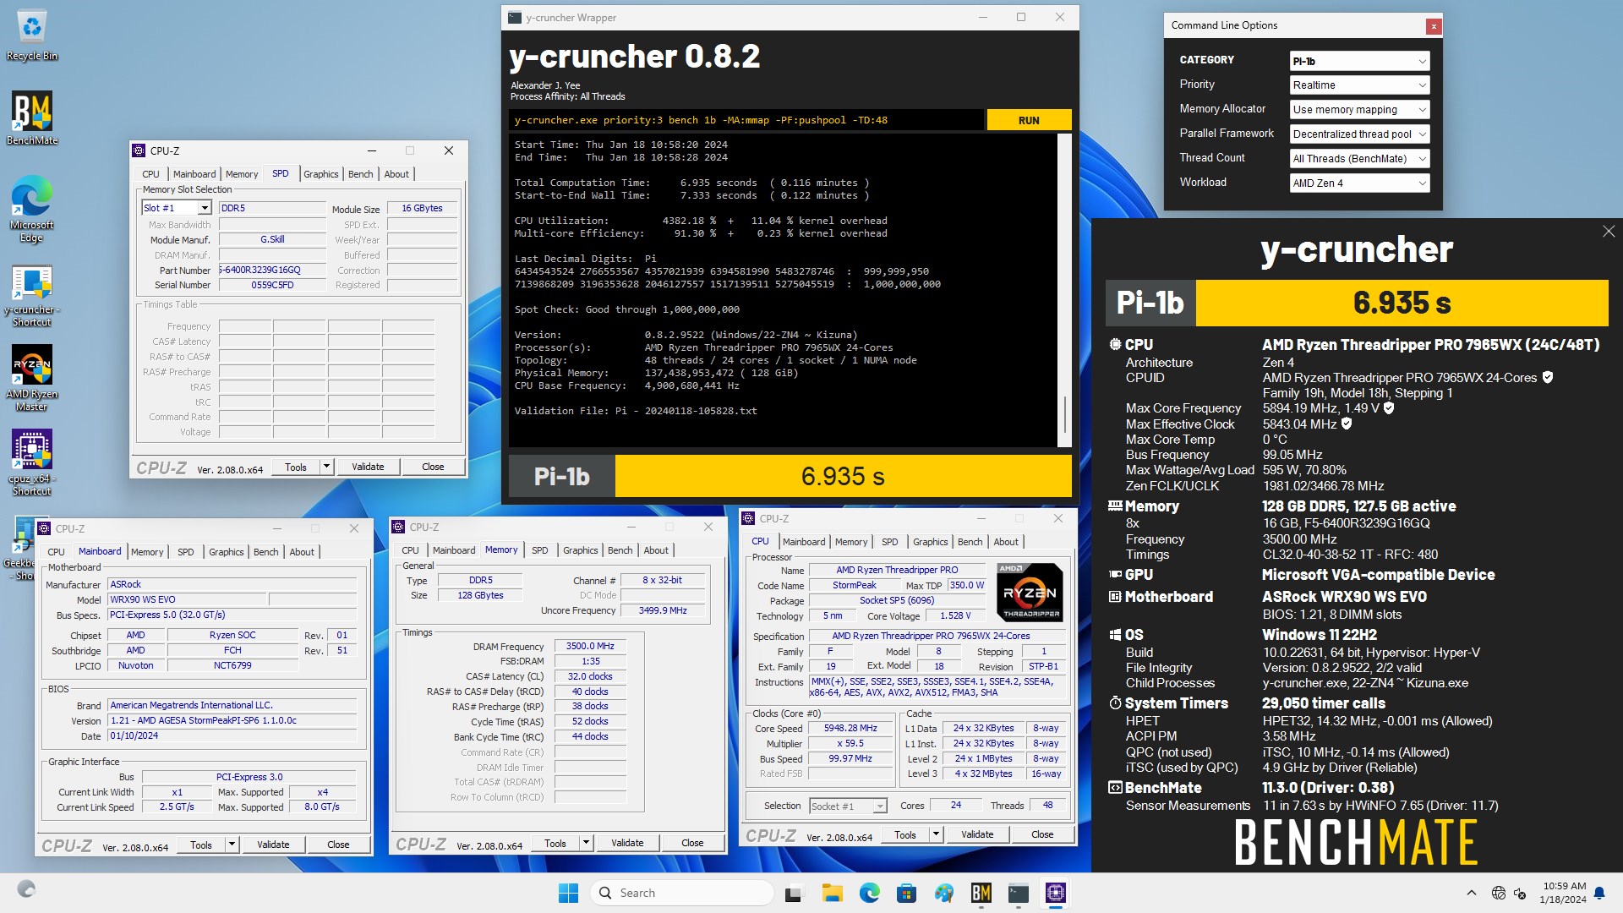
Task: Show hidden system tray icons
Action: pyautogui.click(x=1472, y=893)
